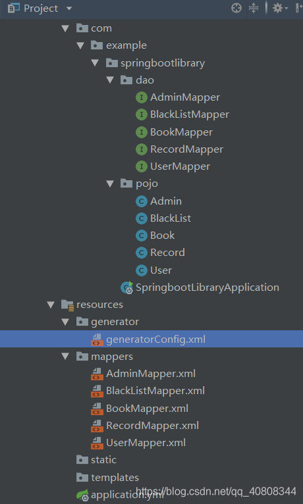Click the Record class icon
Viewport: 303px width, 504px height.
pos(142,253)
